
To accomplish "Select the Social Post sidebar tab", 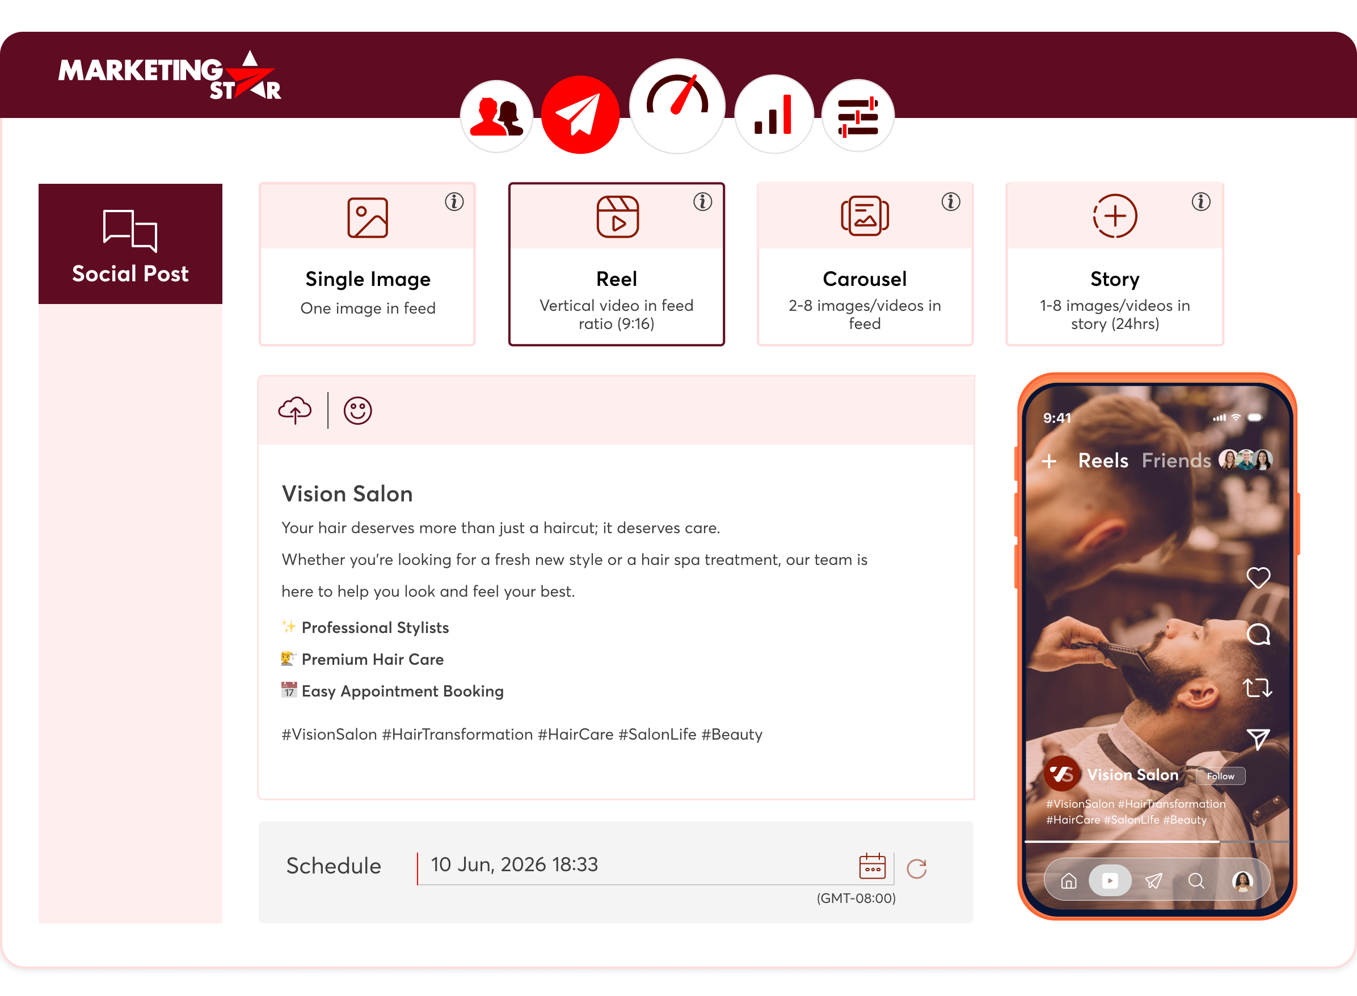I will click(x=130, y=243).
